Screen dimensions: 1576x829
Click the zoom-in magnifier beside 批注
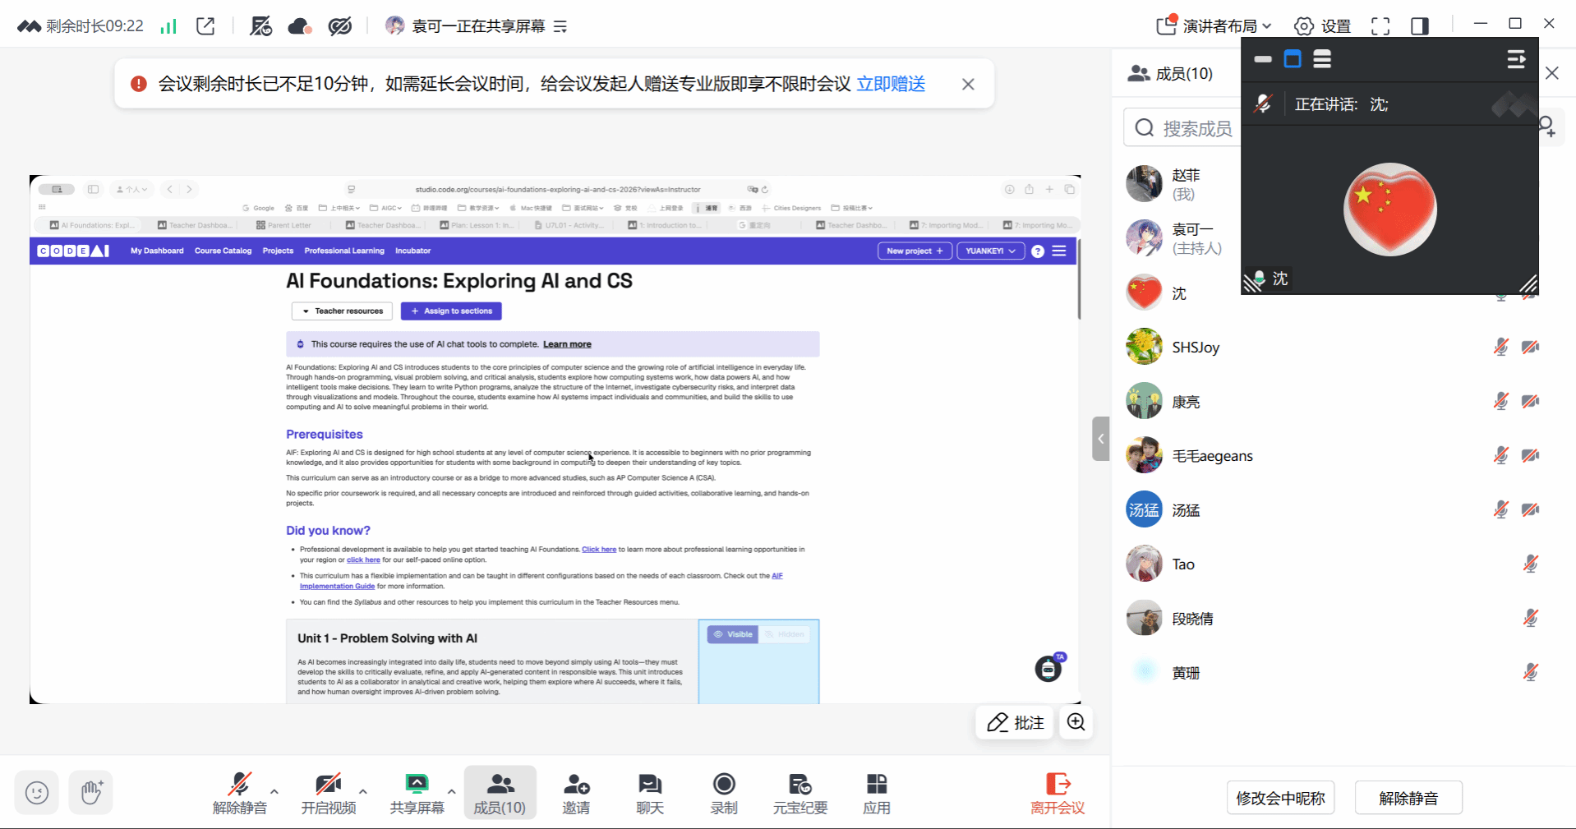(1076, 722)
